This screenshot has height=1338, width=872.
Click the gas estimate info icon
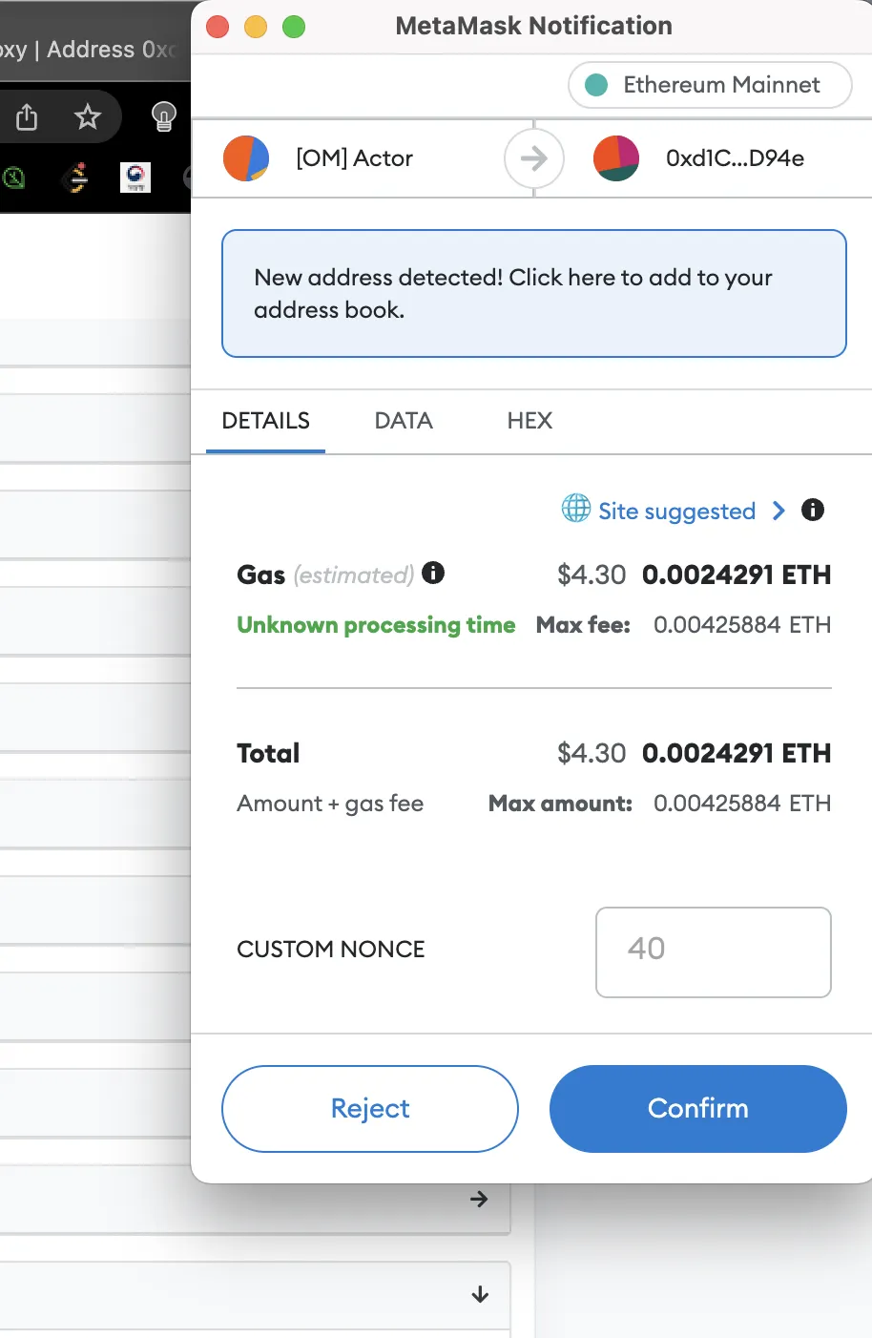tap(433, 573)
